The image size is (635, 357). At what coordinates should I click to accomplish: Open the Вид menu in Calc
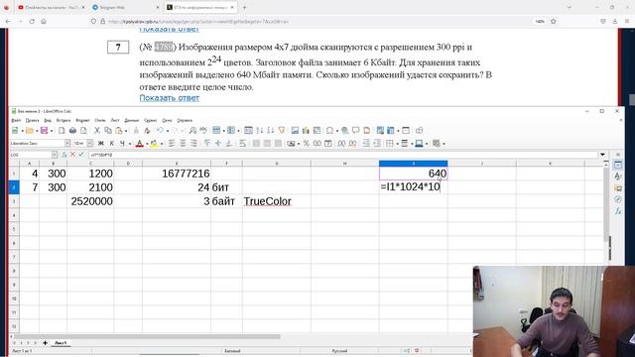(48, 121)
